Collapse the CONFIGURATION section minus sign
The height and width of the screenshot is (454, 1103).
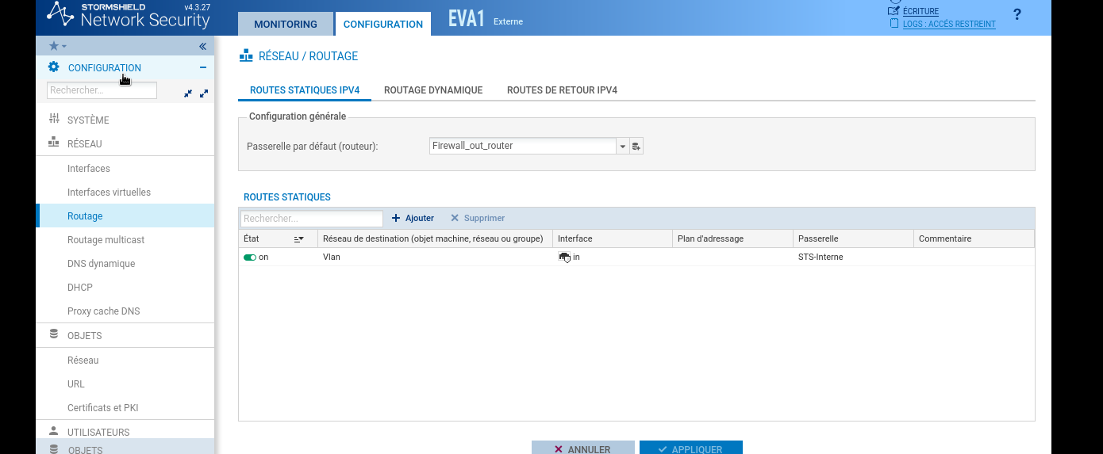coord(203,68)
